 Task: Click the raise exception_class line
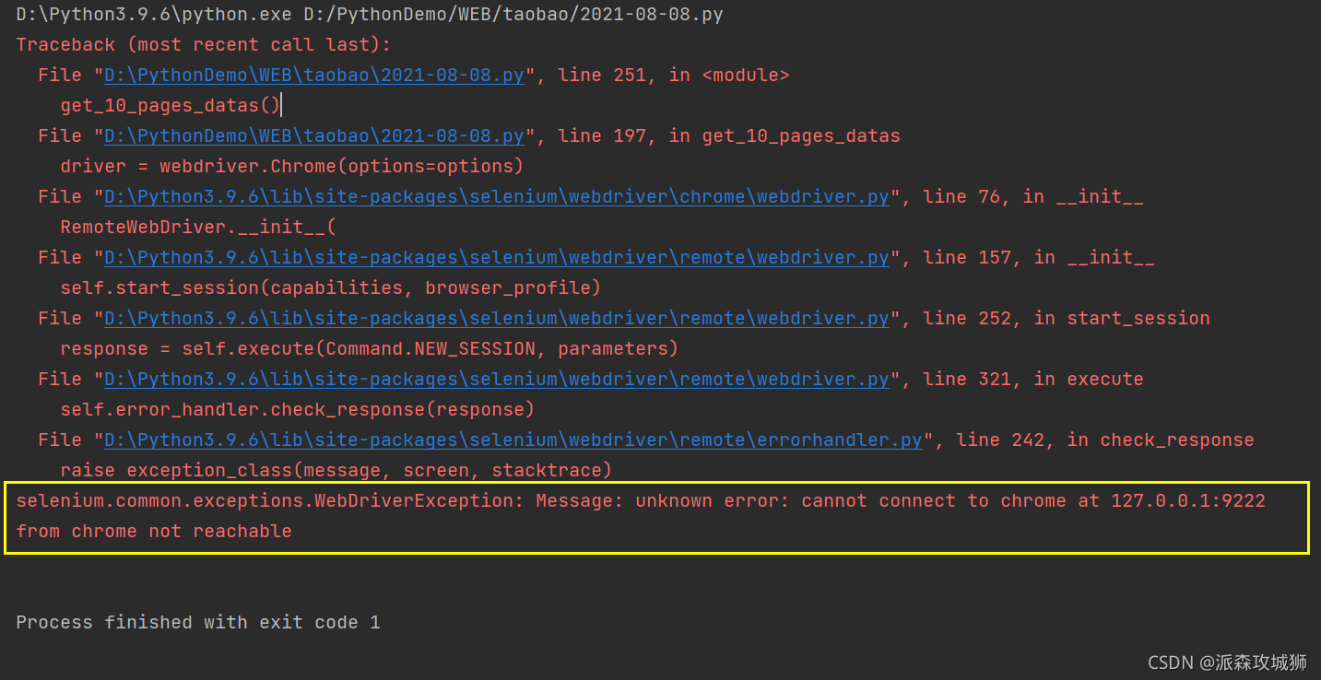pyautogui.click(x=336, y=471)
